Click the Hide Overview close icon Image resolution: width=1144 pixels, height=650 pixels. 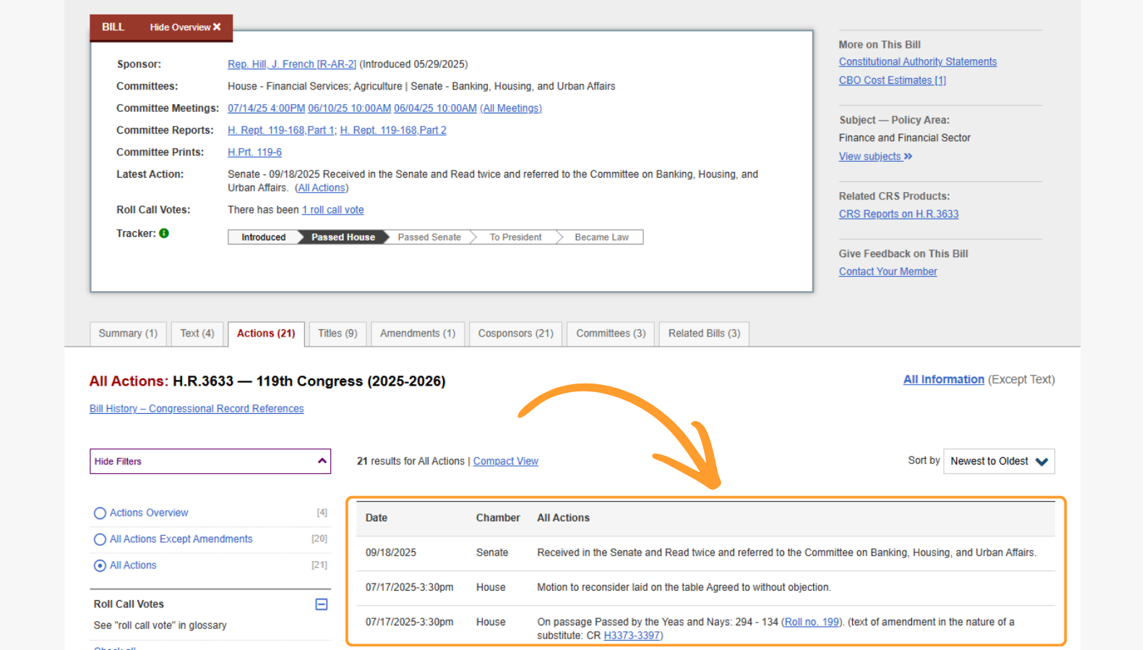point(216,27)
